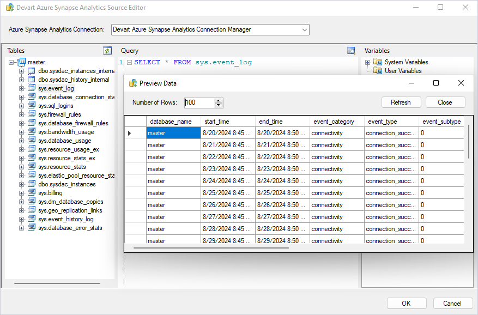Viewport: 478px width, 315px height.
Task: Open the Azure Synapse Analytics Connection dropdown
Action: coord(304,29)
